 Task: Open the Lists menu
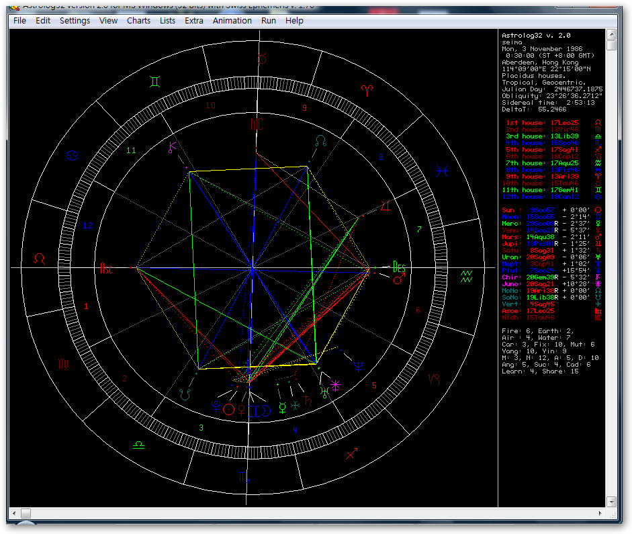167,21
